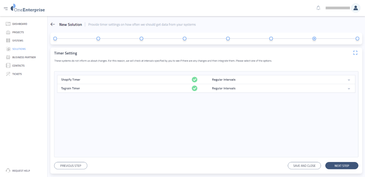
Task: Click the Business Partner sidebar icon
Action: 8,57
